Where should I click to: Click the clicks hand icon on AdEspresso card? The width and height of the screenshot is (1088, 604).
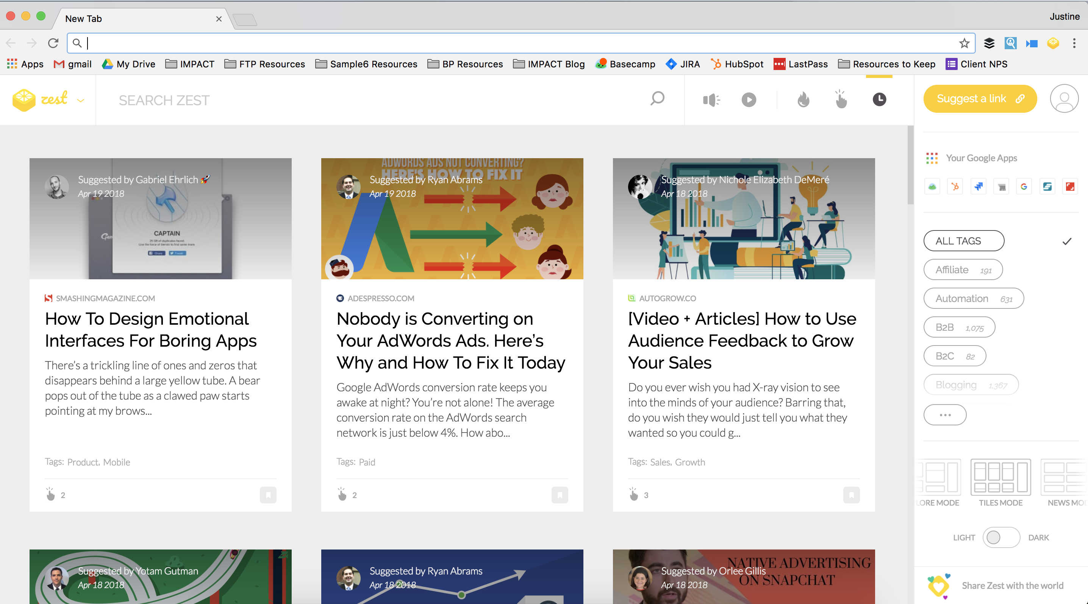(342, 494)
